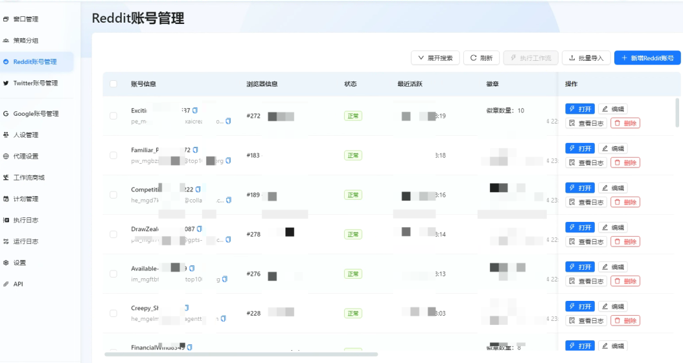Open 执行日志 in the sidebar
The width and height of the screenshot is (683, 363).
point(26,220)
